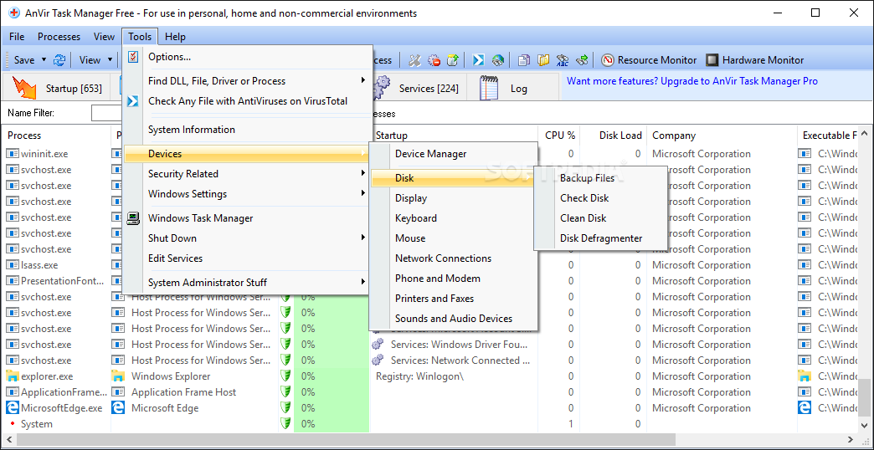The width and height of the screenshot is (874, 450).
Task: Select Disk Defragmenter from Disk submenu
Action: (600, 238)
